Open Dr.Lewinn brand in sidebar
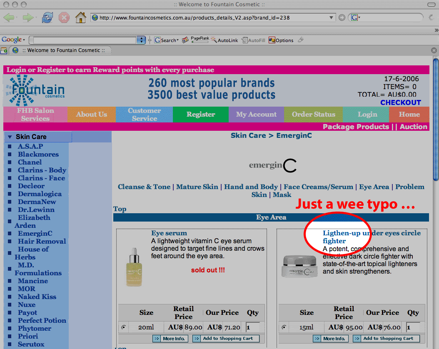This screenshot has height=349, width=439. pyautogui.click(x=36, y=209)
